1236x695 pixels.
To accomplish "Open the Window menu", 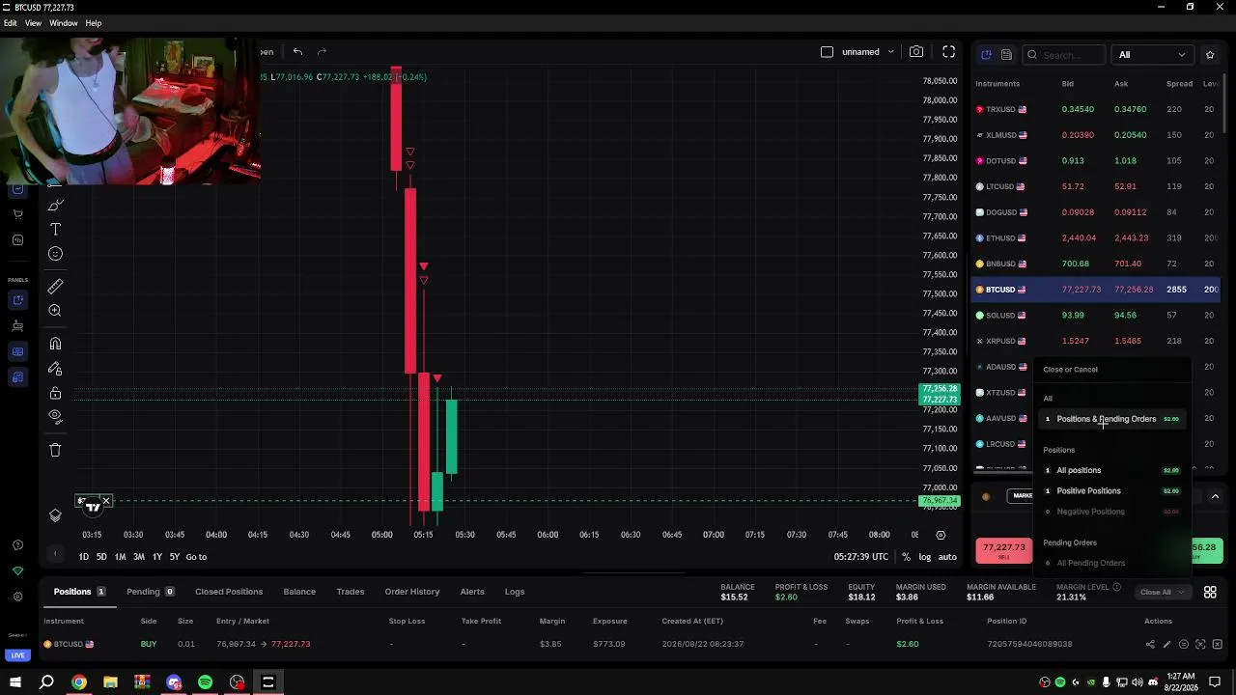I will click(x=64, y=23).
